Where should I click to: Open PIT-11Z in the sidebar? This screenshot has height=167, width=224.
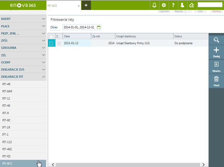tap(23, 142)
